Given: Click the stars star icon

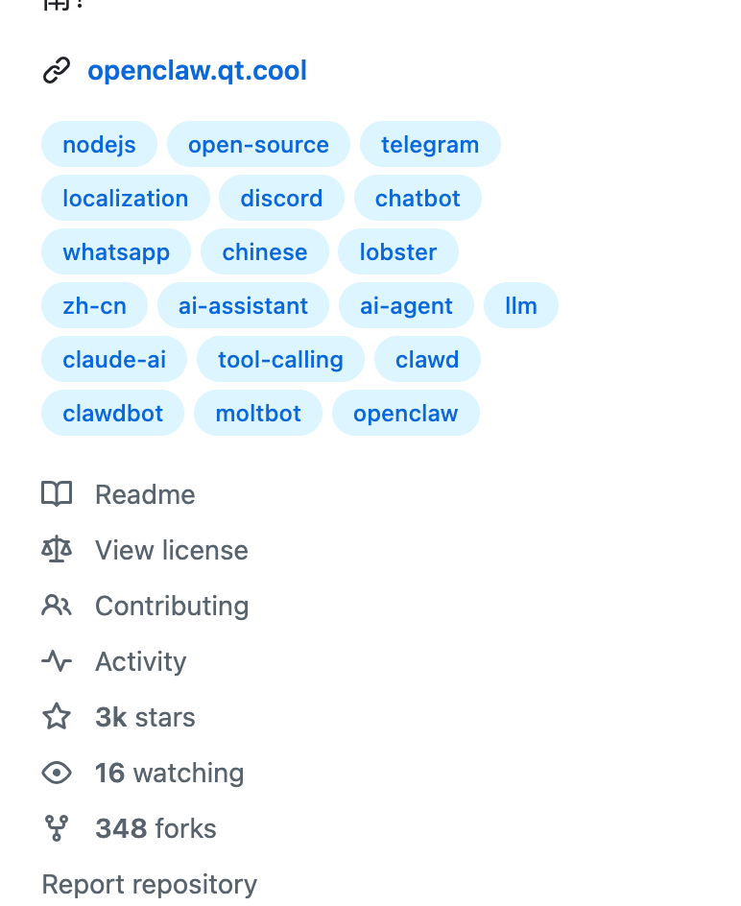Looking at the screenshot, I should tap(57, 717).
